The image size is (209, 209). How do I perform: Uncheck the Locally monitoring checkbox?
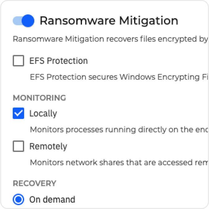tap(19, 113)
